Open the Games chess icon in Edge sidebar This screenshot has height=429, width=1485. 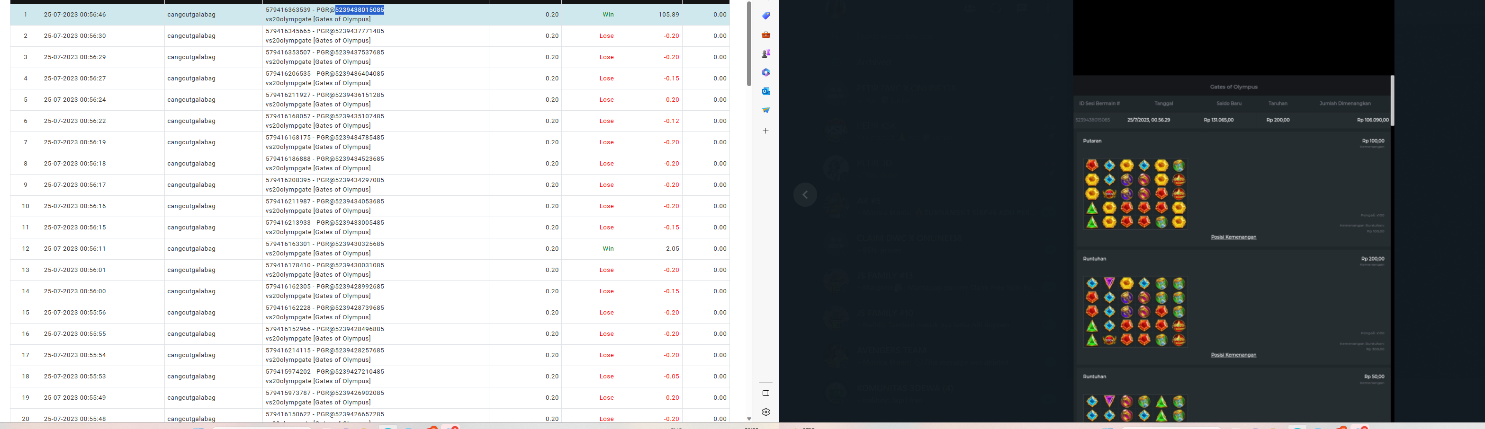(765, 53)
